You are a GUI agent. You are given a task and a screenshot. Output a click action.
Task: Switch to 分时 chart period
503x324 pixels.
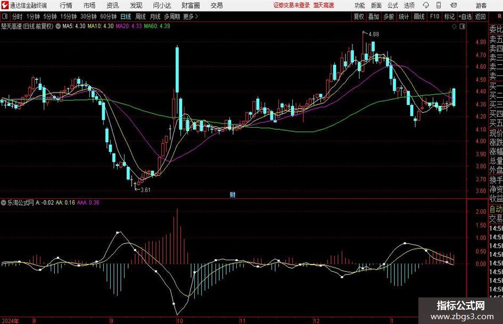click(18, 16)
